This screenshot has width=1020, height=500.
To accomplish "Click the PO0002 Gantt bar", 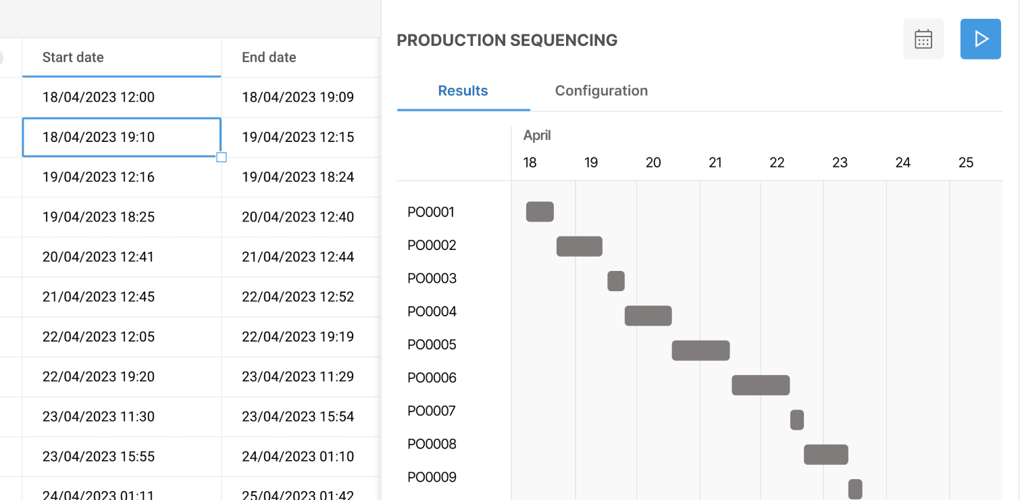I will 580,247.
